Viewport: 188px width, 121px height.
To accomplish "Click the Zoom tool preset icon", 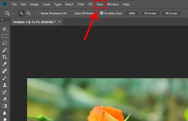I will [x=8, y=13].
